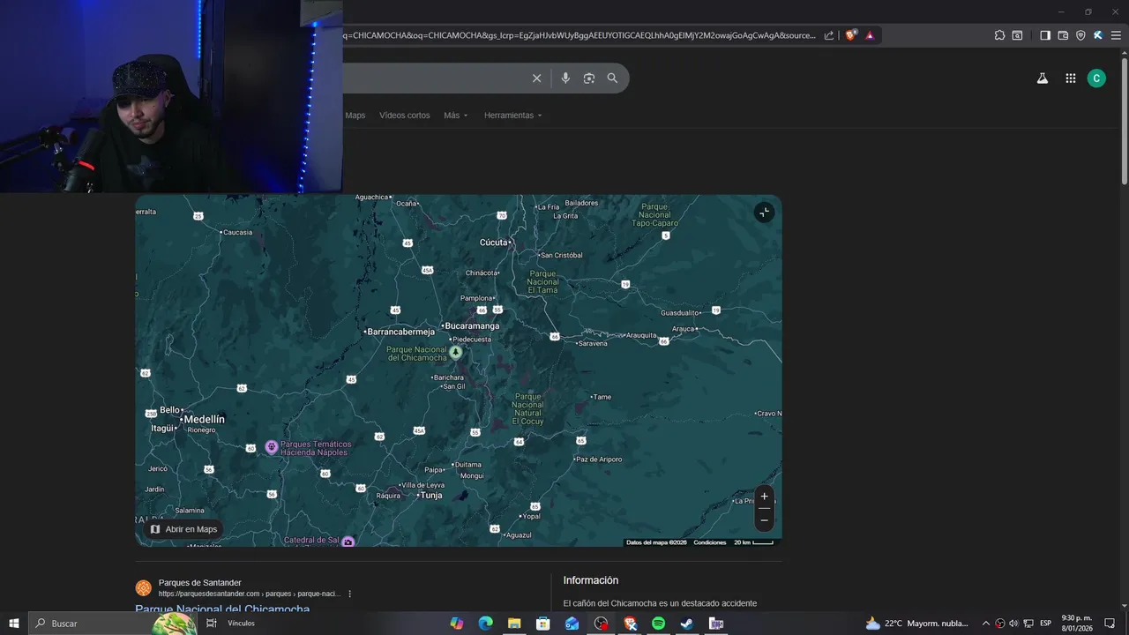Open Search Labs flask icon
The width and height of the screenshot is (1129, 635).
coord(1042,78)
